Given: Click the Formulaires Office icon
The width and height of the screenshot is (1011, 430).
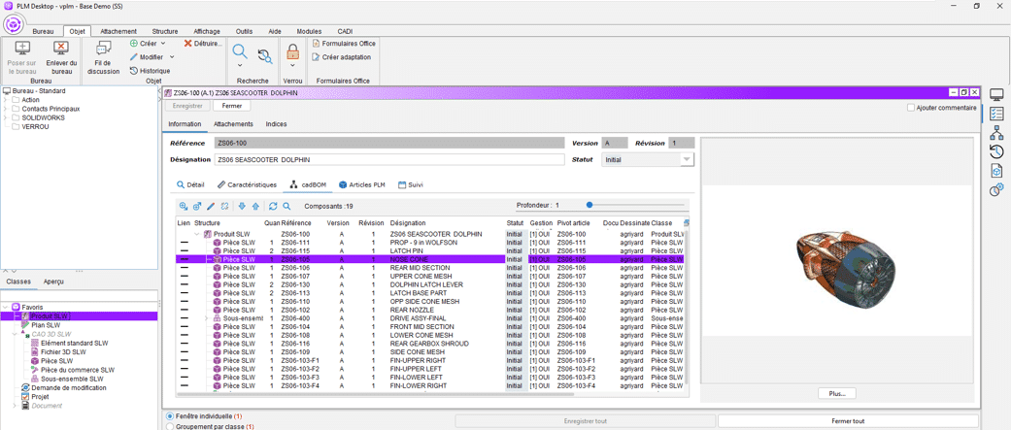Looking at the screenshot, I should pyautogui.click(x=316, y=44).
